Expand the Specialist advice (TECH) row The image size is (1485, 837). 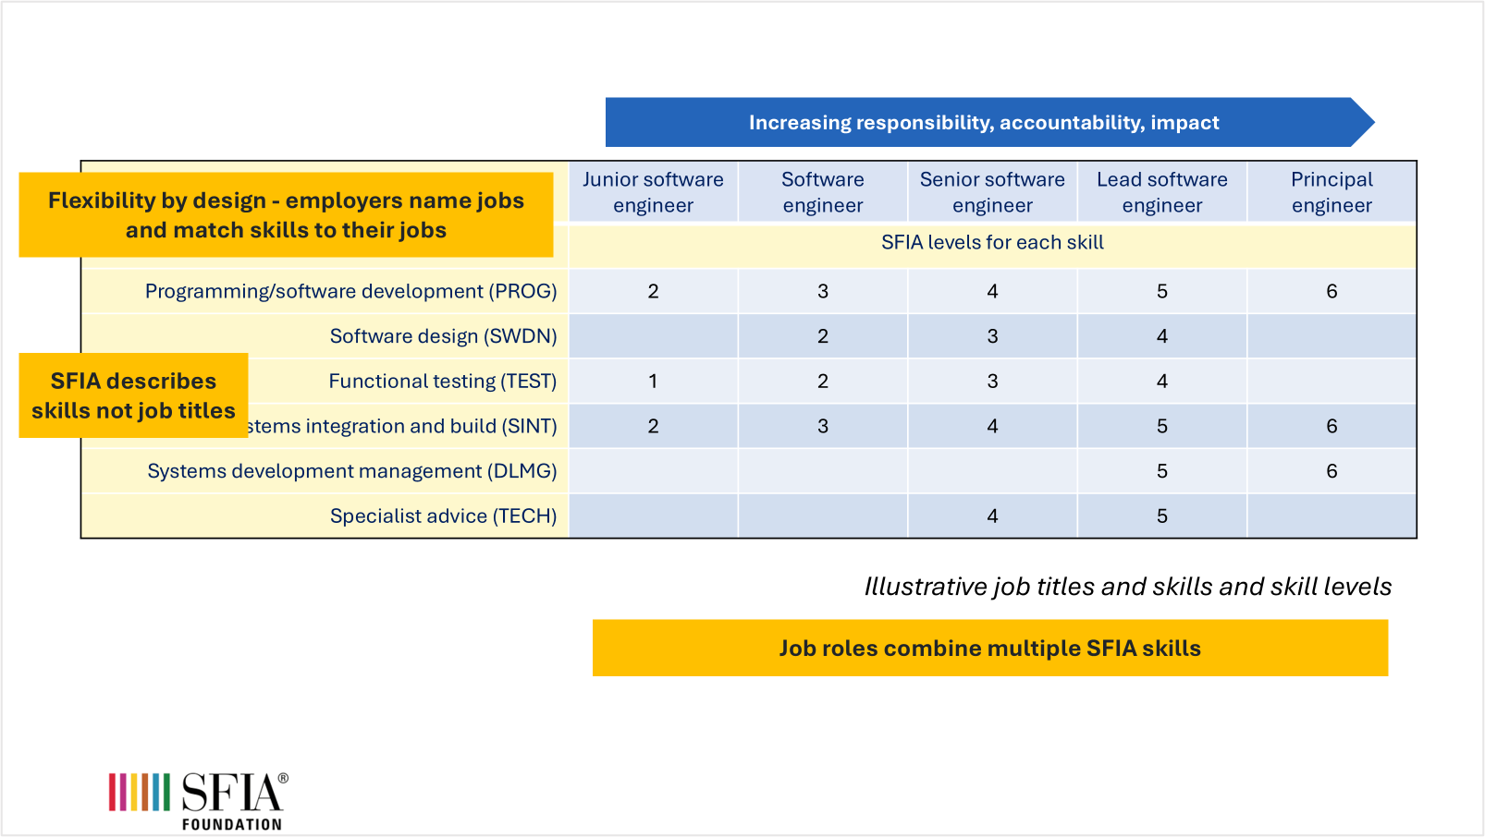pos(444,516)
